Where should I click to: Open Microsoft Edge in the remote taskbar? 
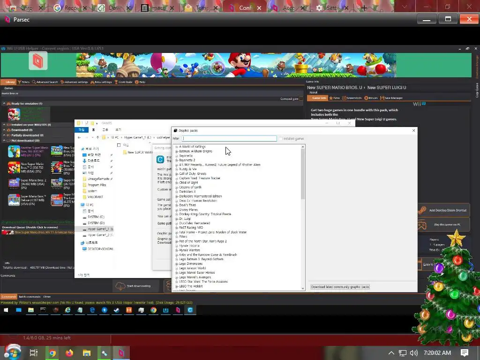click(92, 310)
